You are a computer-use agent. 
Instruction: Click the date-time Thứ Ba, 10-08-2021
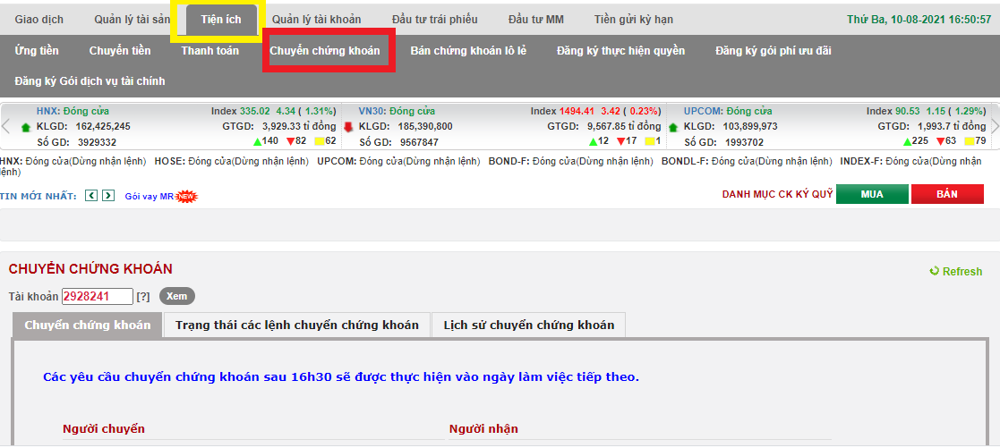coord(919,19)
